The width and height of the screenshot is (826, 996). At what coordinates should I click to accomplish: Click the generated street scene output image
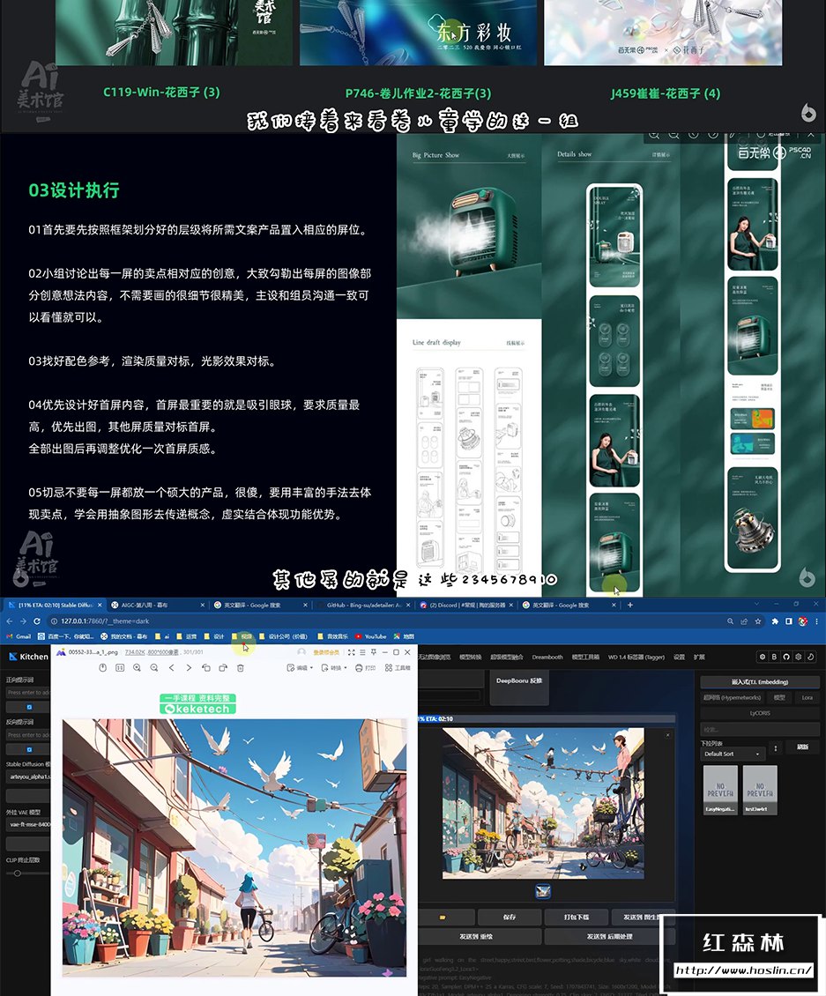pos(543,803)
